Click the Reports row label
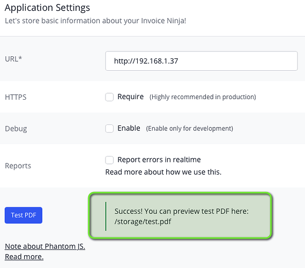 point(18,166)
